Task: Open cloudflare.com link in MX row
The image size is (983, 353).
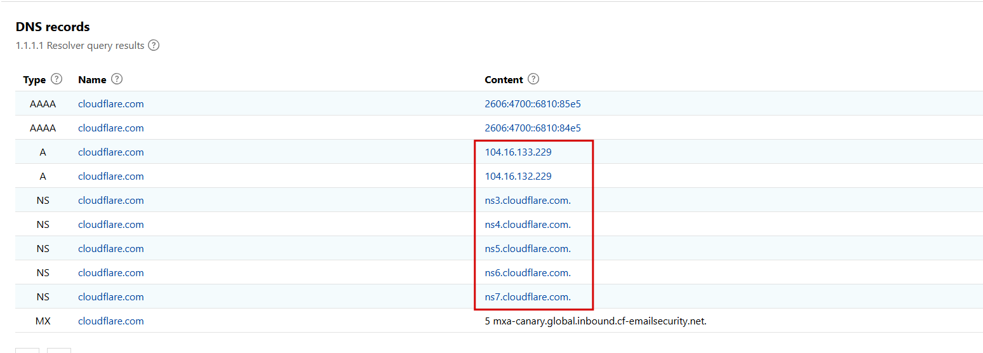Action: pos(111,321)
